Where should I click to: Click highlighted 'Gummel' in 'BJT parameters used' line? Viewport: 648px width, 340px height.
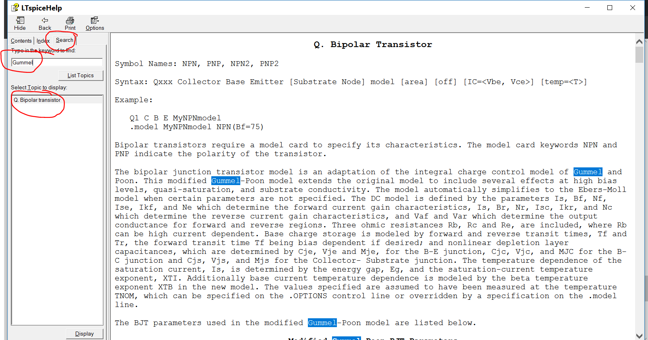pyautogui.click(x=322, y=323)
